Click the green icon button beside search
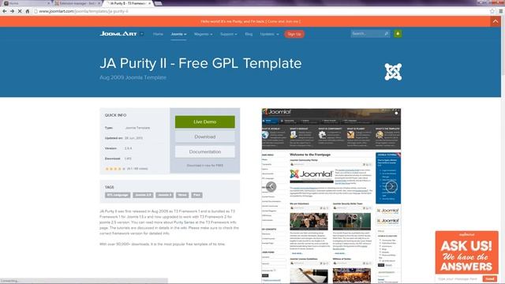 pyautogui.click(x=398, y=33)
